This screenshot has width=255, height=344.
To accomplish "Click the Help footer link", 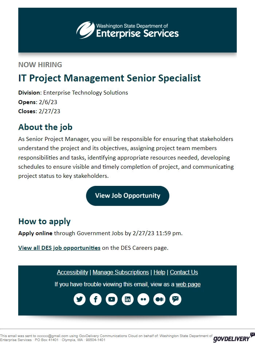I will pyautogui.click(x=159, y=272).
